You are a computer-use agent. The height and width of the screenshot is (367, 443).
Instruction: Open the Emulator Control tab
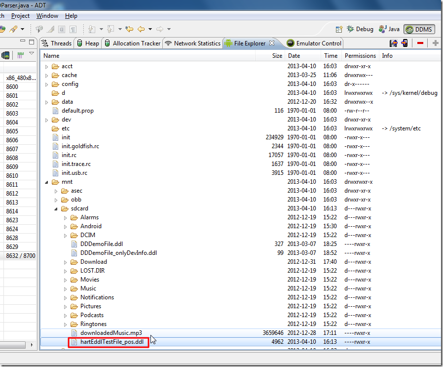pos(314,43)
